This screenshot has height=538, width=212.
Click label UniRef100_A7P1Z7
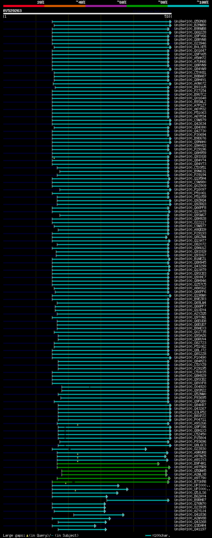tap(190, 106)
